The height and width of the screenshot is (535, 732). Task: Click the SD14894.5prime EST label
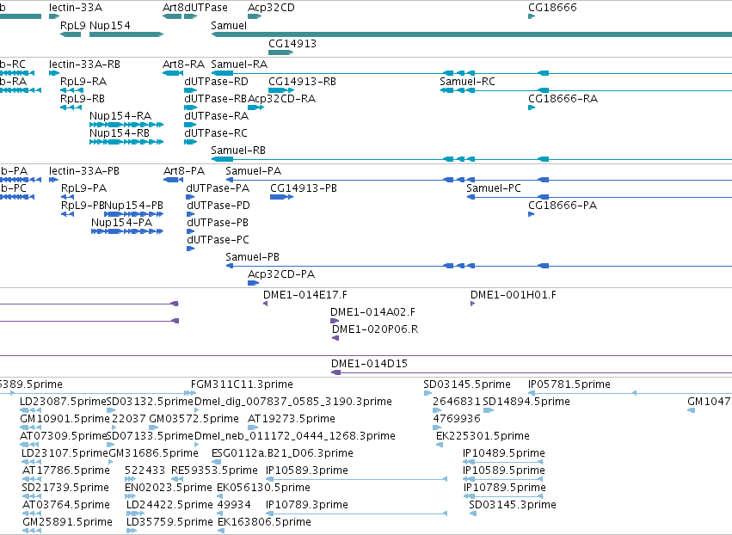(x=526, y=402)
